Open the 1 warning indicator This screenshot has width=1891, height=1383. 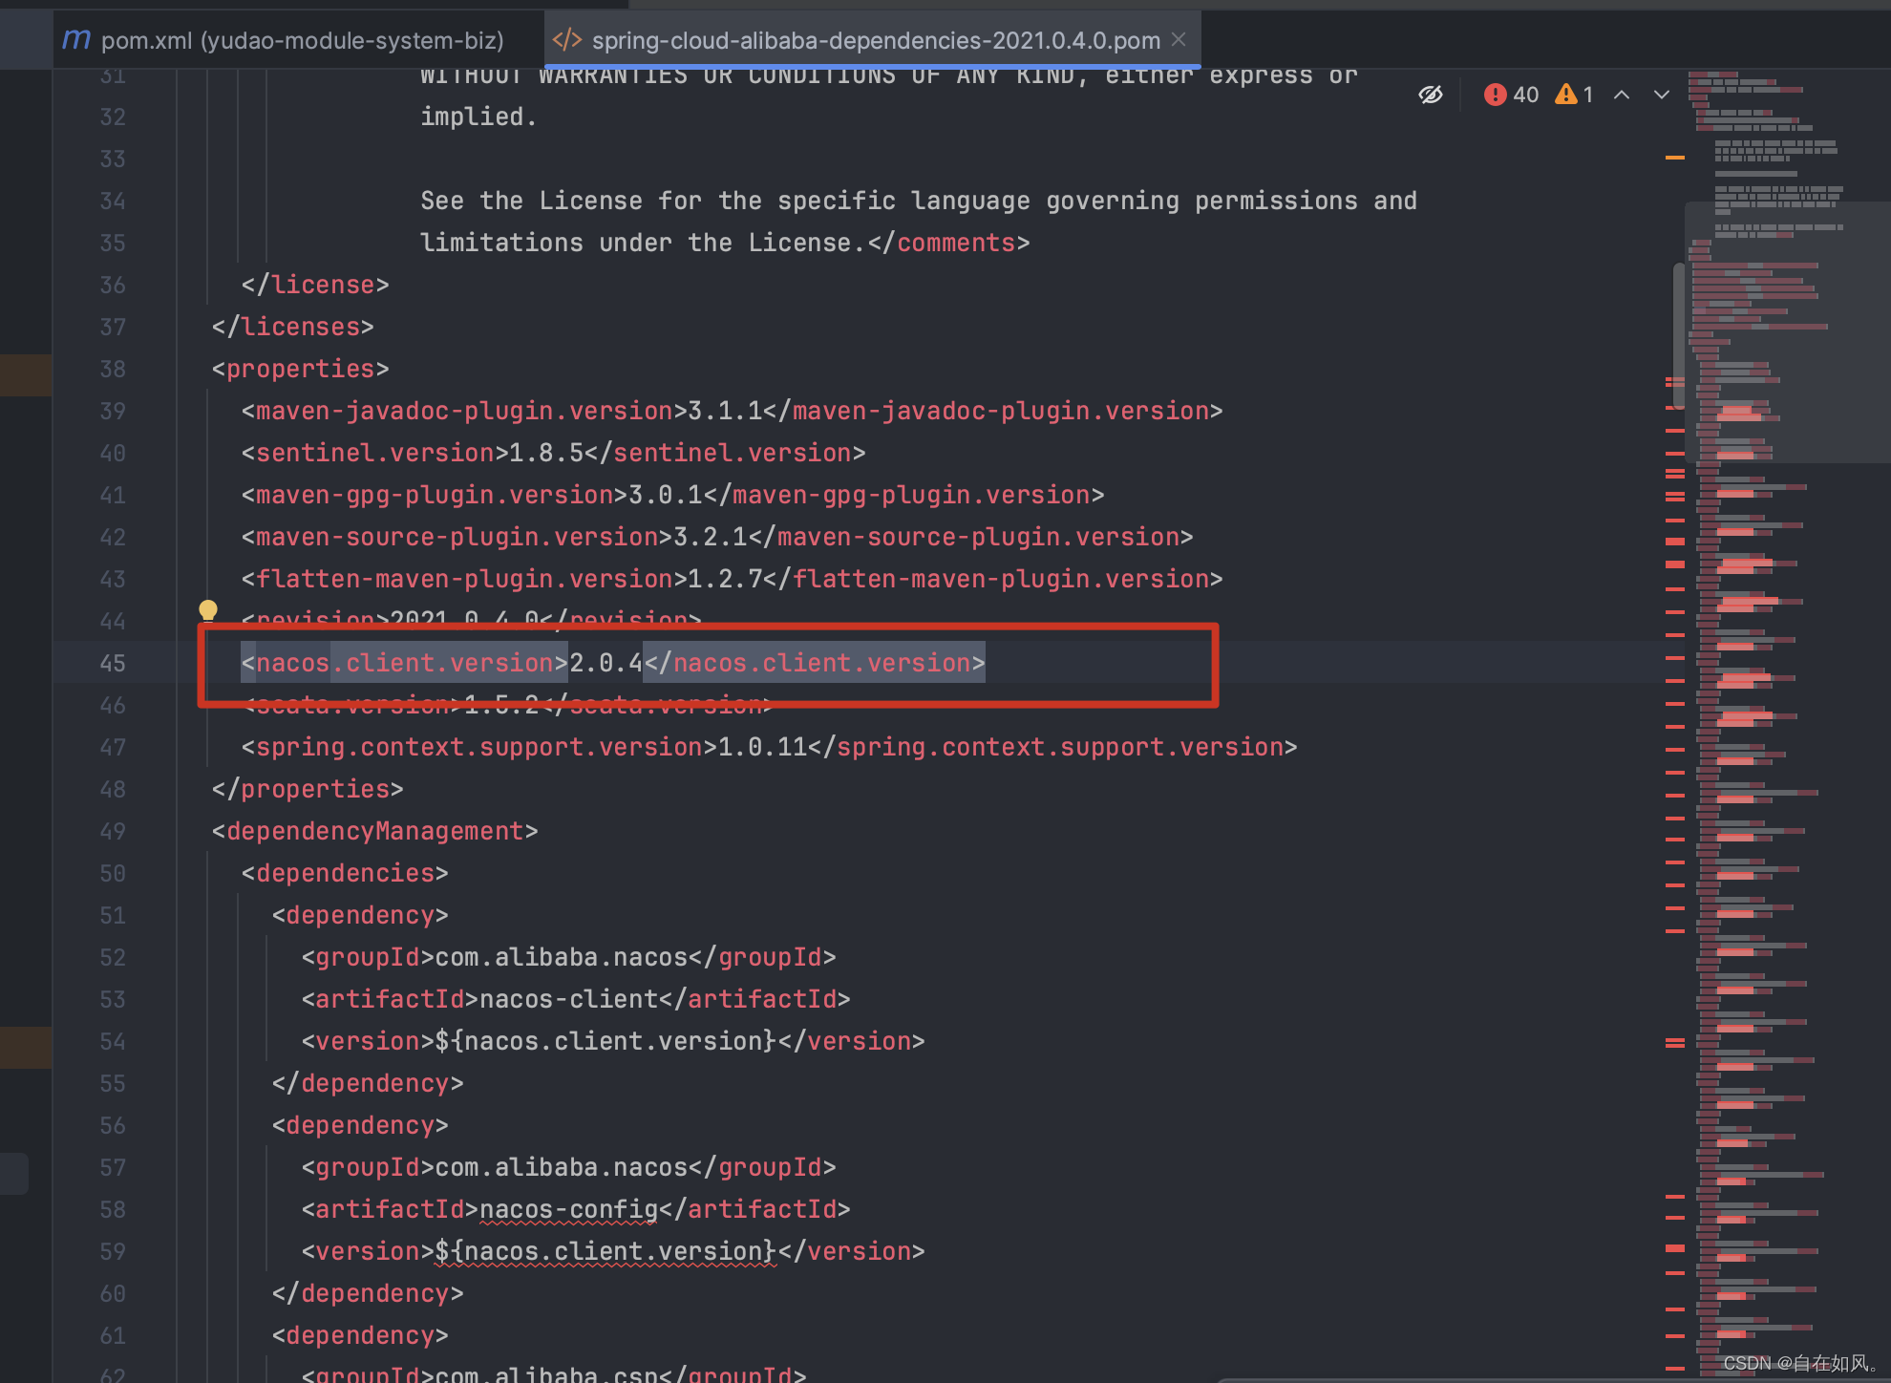1574,95
